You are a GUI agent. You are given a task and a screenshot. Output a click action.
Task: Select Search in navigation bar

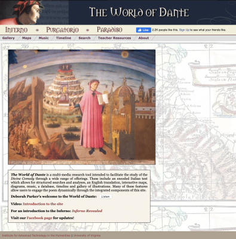(x=84, y=38)
